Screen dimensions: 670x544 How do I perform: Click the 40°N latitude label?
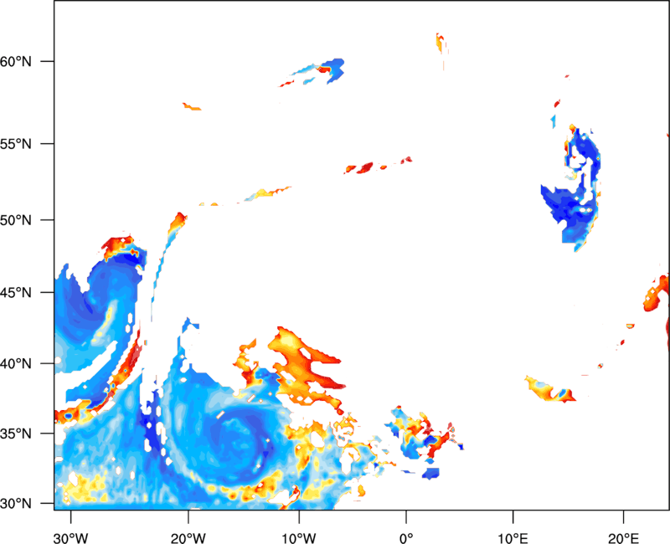coord(16,364)
